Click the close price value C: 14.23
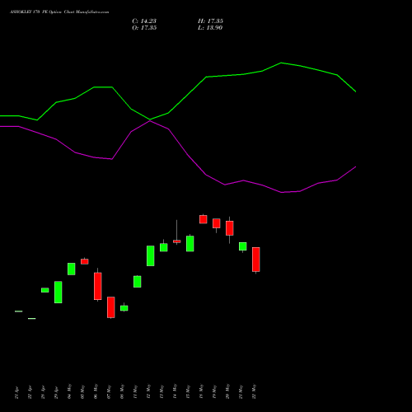The height and width of the screenshot is (412, 412). [144, 21]
